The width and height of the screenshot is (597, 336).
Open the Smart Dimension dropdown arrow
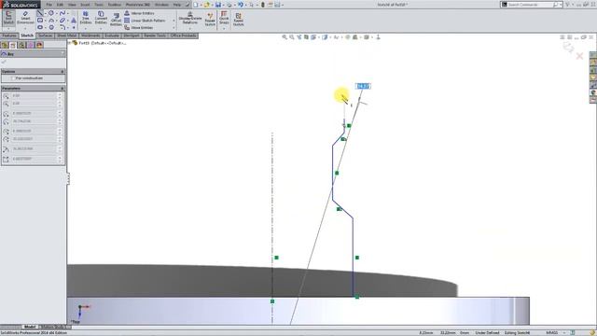point(25,28)
